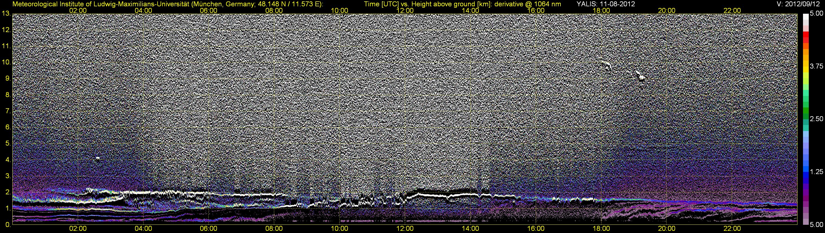Image resolution: width=825 pixels, height=233 pixels.
Task: Select the 'YALIS: 11-08-2012' date label
Action: click(606, 4)
